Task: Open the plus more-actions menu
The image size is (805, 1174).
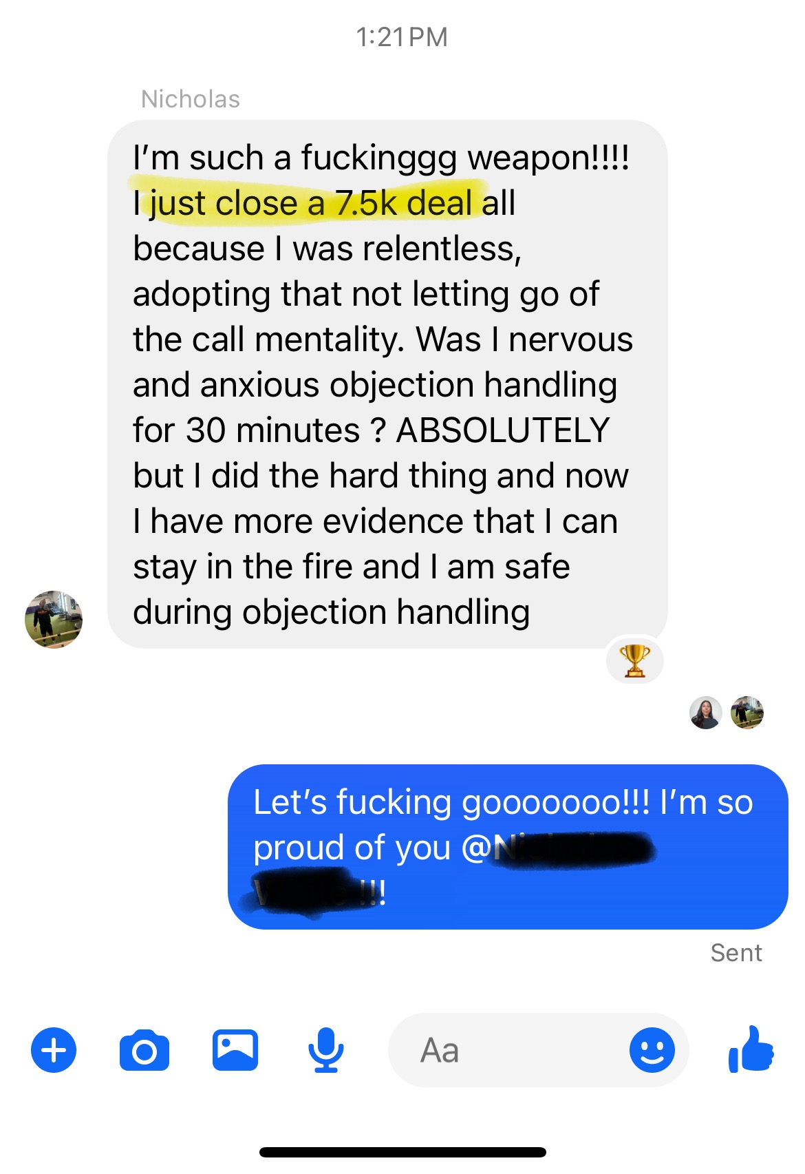Action: [x=54, y=1050]
